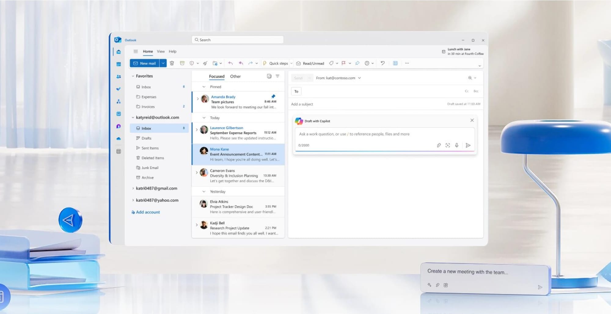The width and height of the screenshot is (611, 314).
Task: Click the attach paperclip in Draft with Copilot
Action: coord(439,145)
